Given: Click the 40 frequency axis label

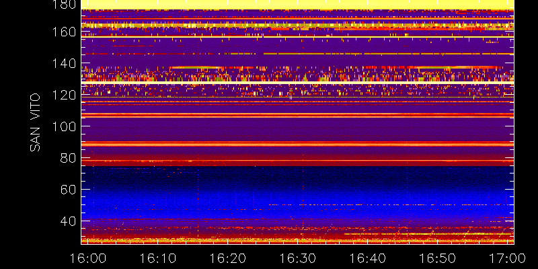Looking at the screenshot, I should tap(68, 221).
